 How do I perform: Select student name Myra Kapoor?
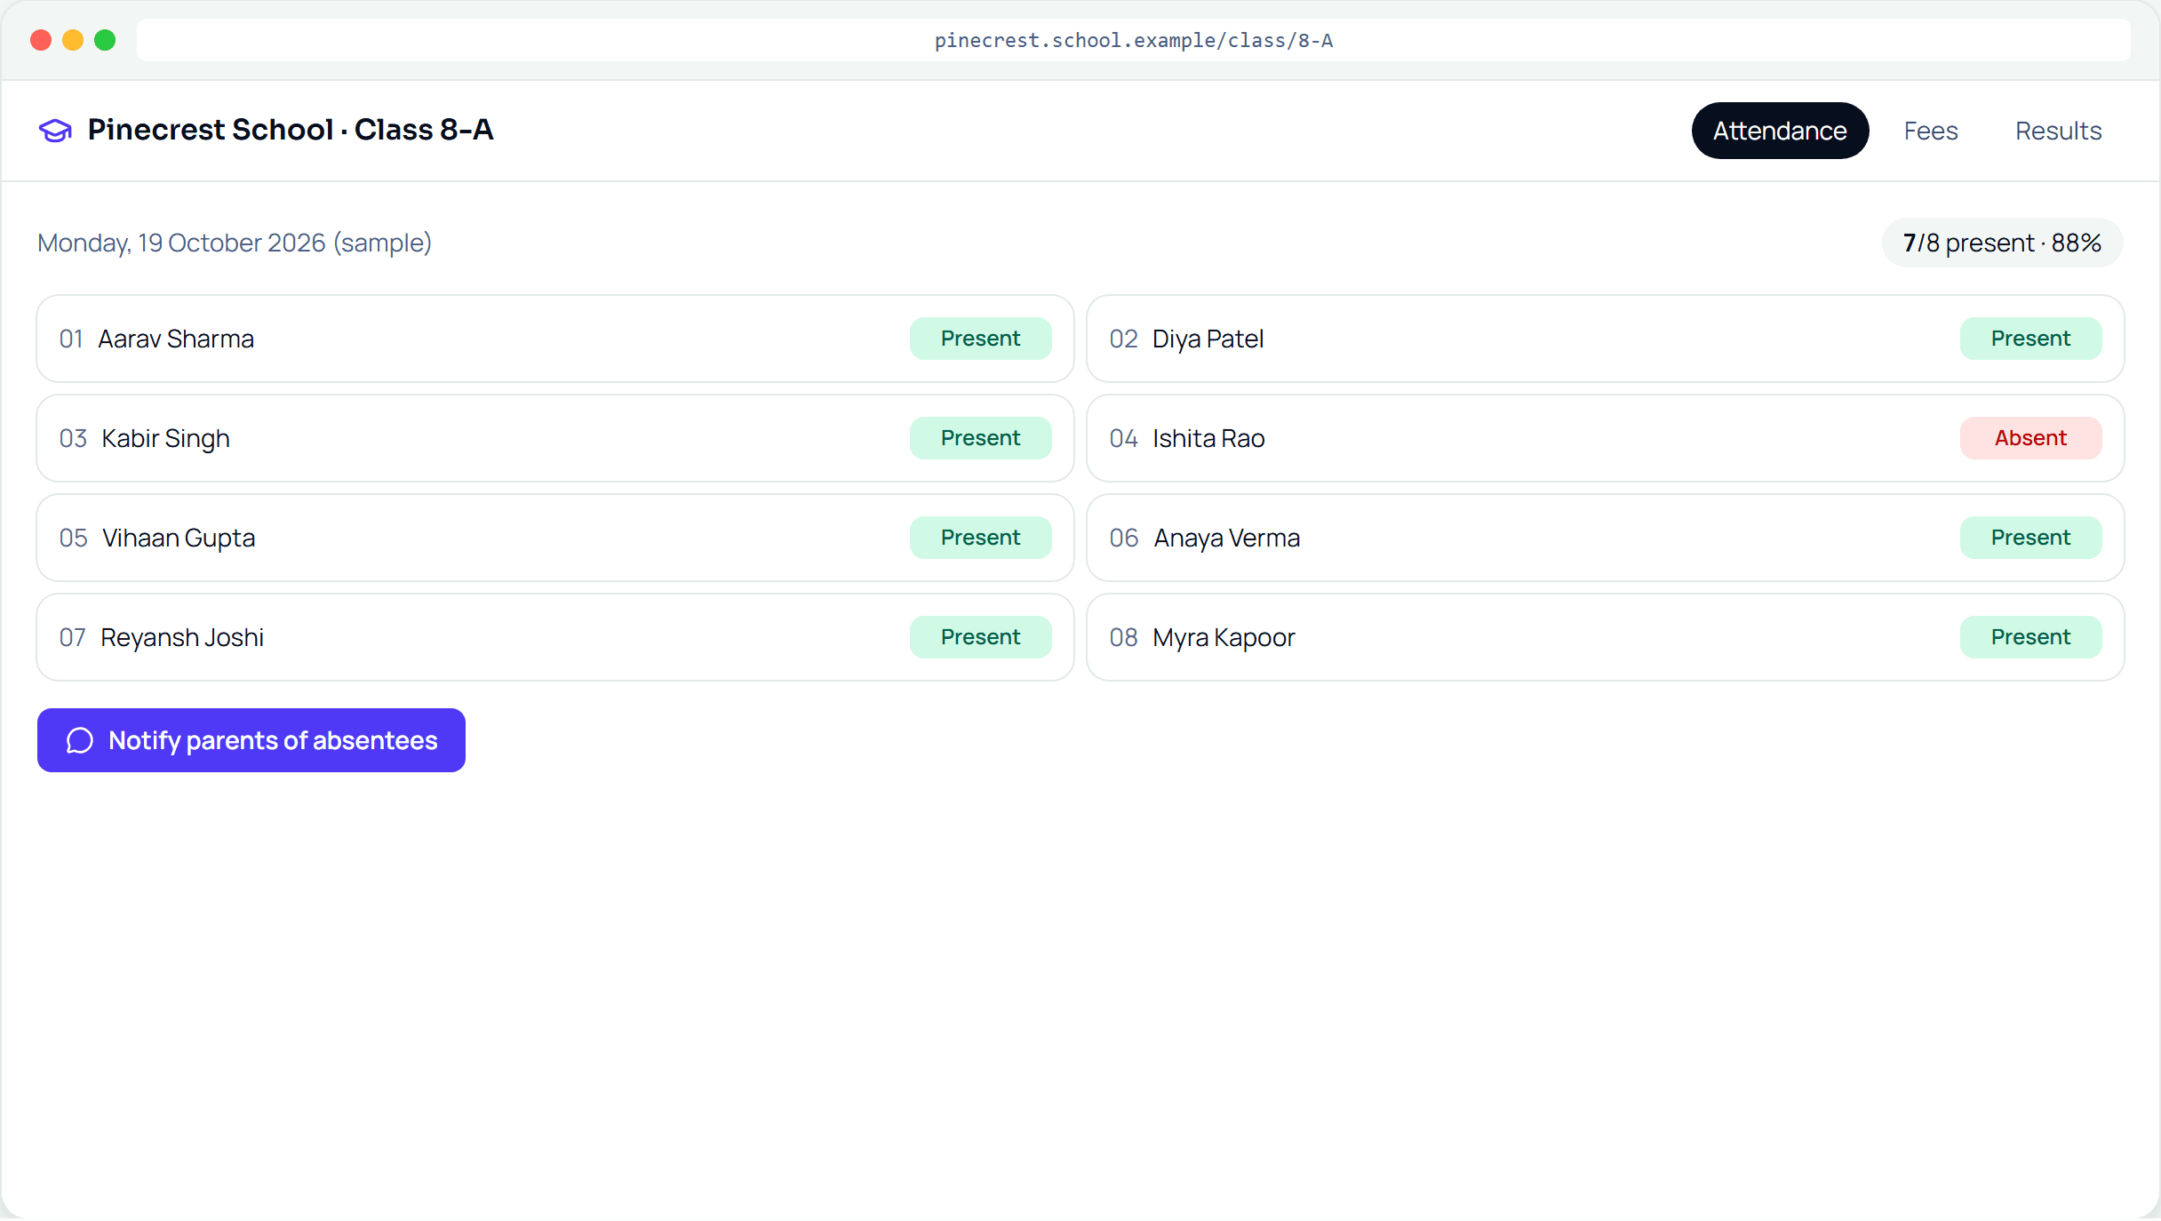coord(1224,637)
